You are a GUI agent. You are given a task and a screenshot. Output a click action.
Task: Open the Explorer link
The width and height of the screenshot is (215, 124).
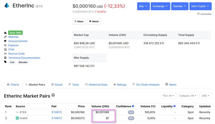point(13,45)
